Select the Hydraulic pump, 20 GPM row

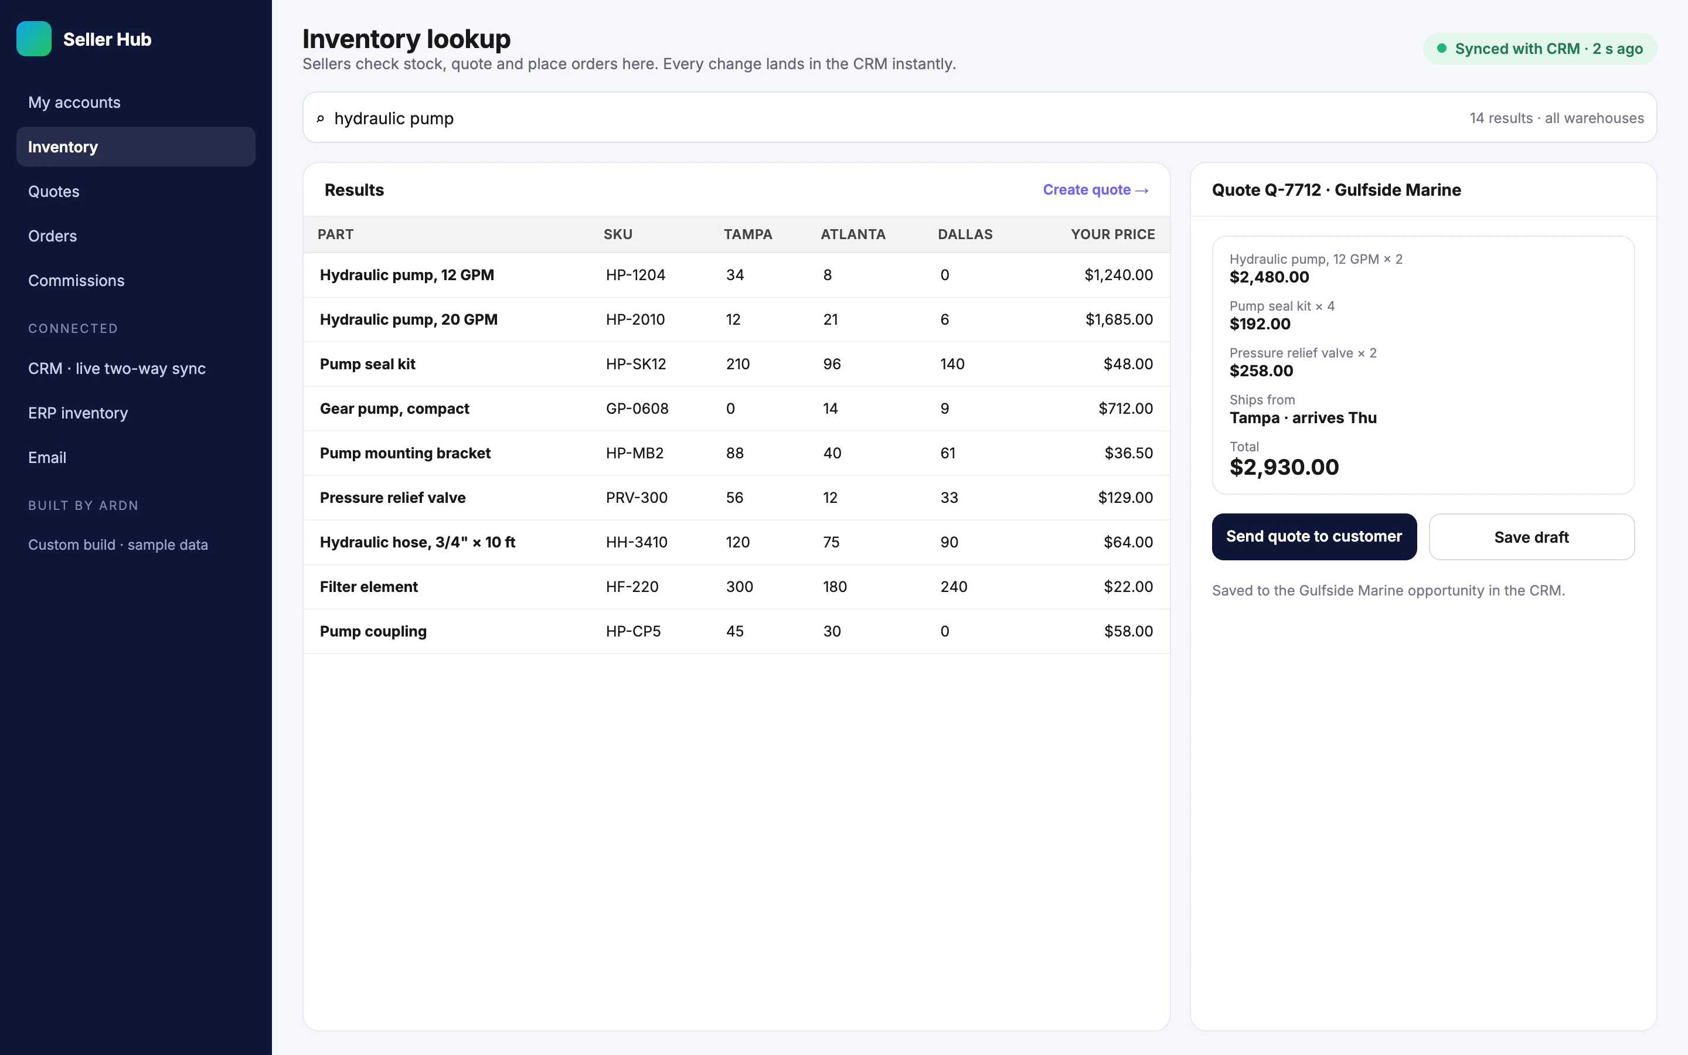[x=736, y=319]
